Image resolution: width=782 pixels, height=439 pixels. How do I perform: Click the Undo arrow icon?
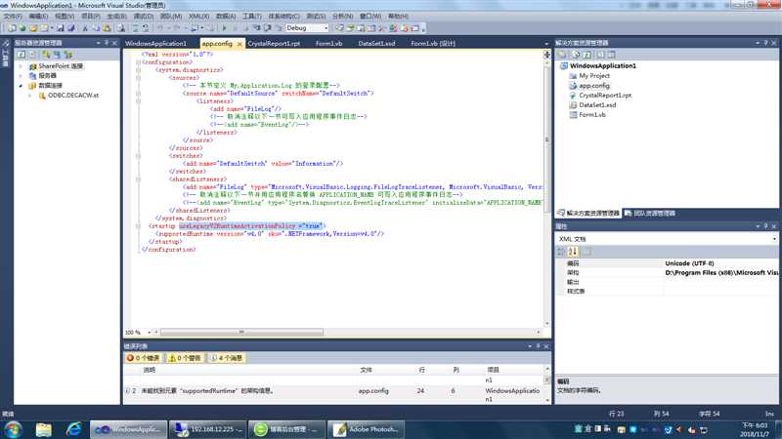pyautogui.click(x=160, y=28)
